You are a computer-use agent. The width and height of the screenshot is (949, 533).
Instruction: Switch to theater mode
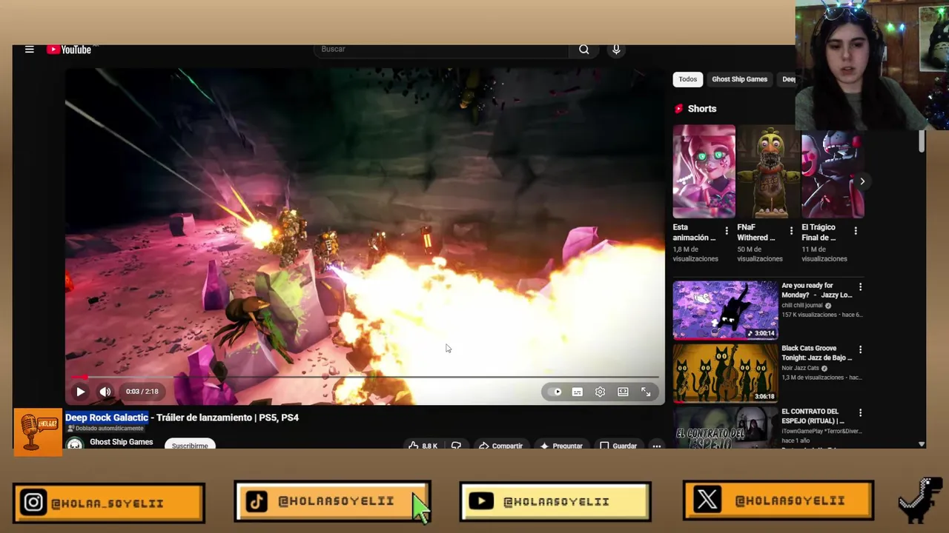tap(624, 392)
